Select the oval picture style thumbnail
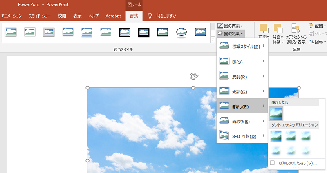Viewport: 327px width, 173px height. pyautogui.click(x=181, y=32)
